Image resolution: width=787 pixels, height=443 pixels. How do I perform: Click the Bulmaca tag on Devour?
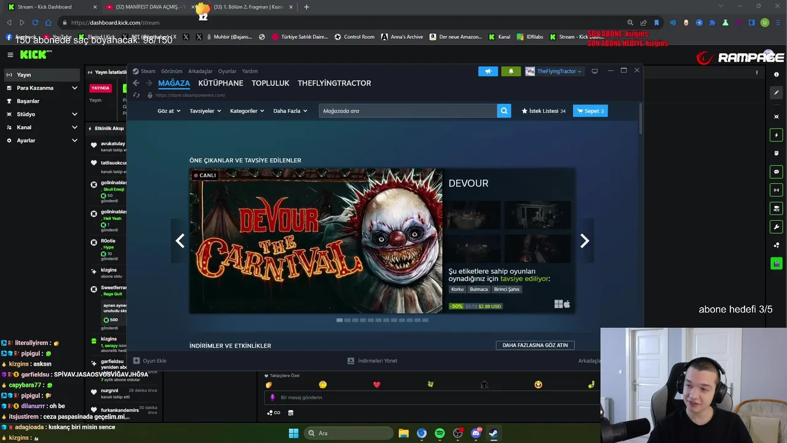pos(479,289)
